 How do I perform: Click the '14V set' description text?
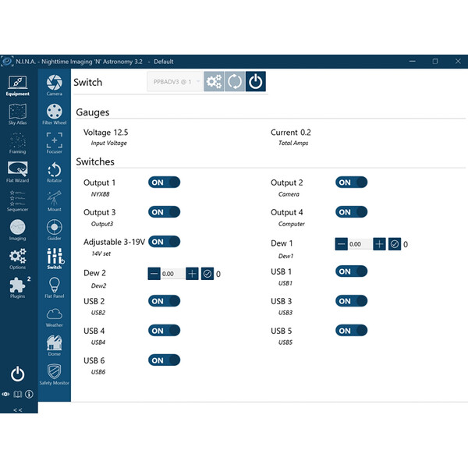point(101,253)
